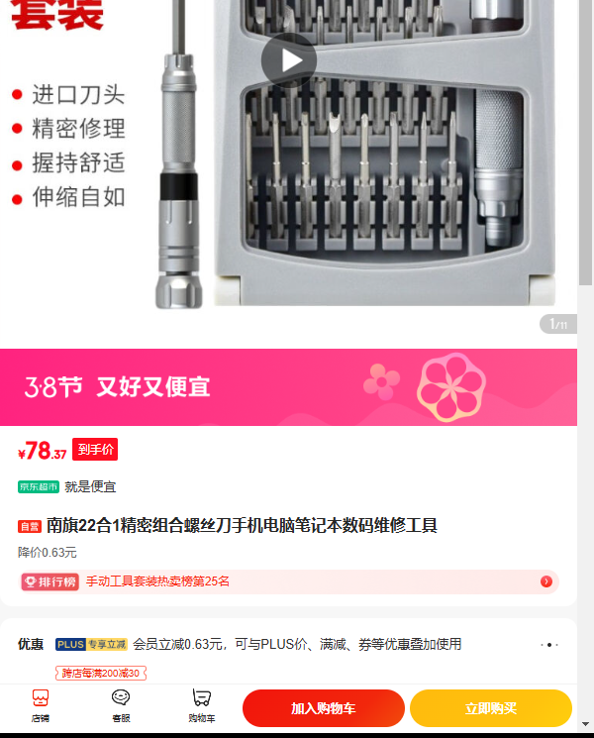Click the 京东超市 green badge
This screenshot has height=738, width=594.
coord(39,486)
